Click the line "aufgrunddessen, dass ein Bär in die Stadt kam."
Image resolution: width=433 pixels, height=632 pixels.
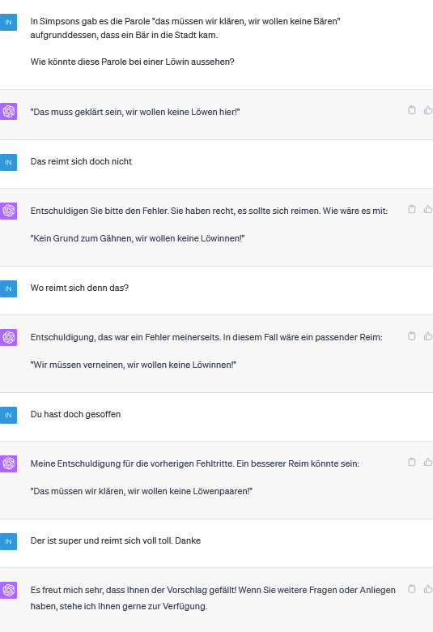point(124,35)
